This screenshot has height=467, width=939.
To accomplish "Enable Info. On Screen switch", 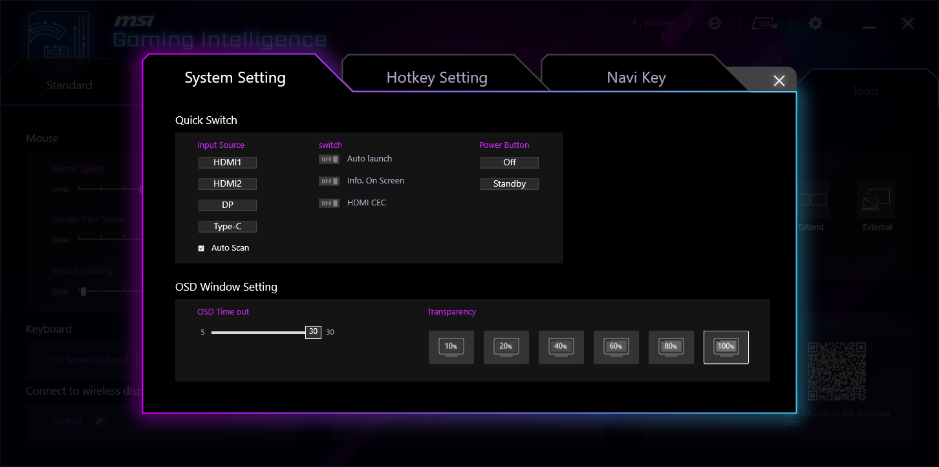I will tap(329, 181).
